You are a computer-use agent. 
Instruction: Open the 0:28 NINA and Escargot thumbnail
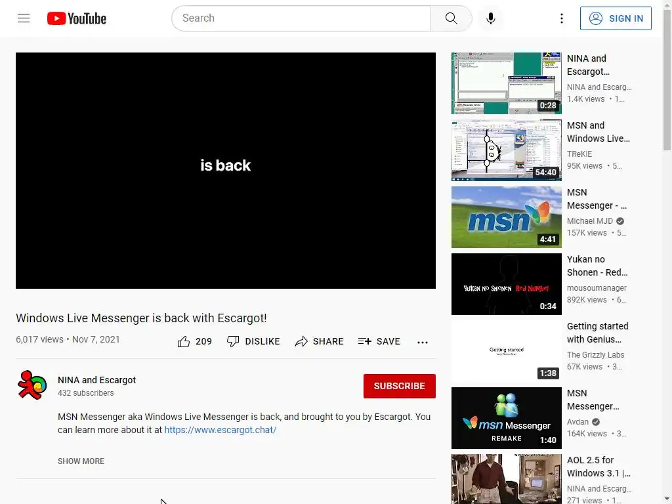(x=506, y=83)
